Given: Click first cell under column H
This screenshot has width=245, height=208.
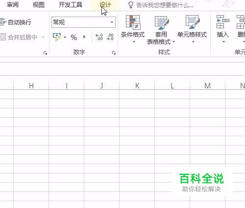Looking at the screenshot, I should tap(31, 94).
